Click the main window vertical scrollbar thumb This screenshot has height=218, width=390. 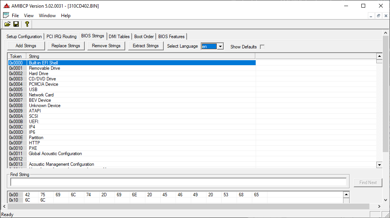[385, 94]
